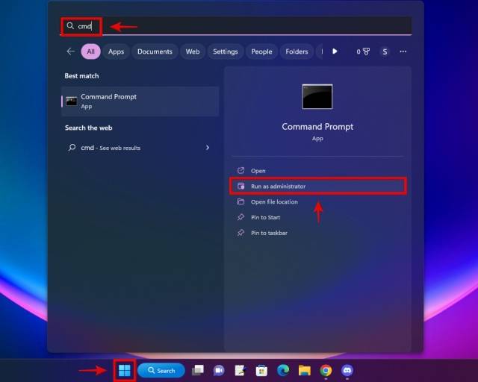Open Microsoft Store from the taskbar
This screenshot has height=382, width=478.
[x=261, y=370]
